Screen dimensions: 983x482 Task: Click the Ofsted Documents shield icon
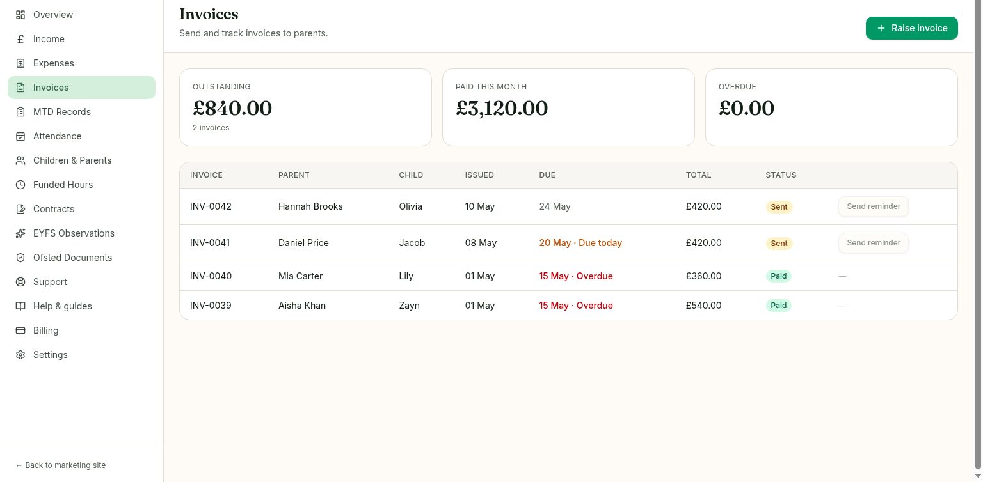[x=20, y=258]
